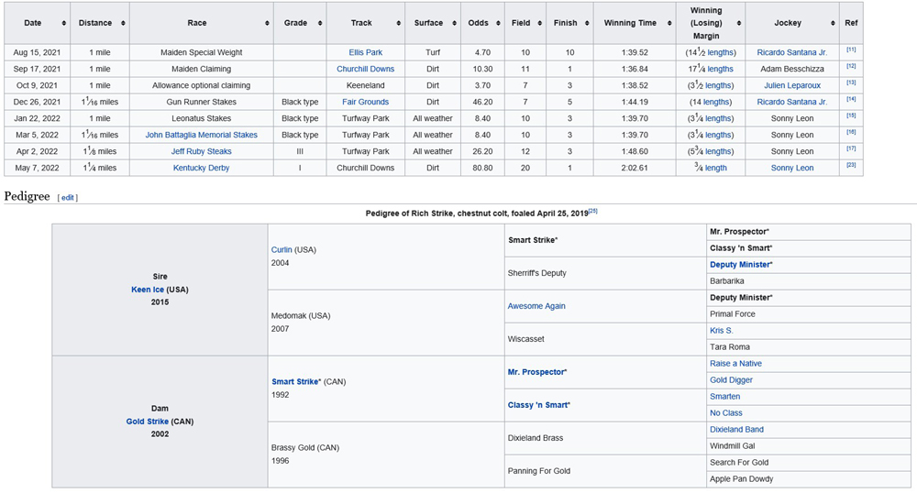Open the Jeff Ruby Steaks race link
The width and height of the screenshot is (917, 493).
201,151
